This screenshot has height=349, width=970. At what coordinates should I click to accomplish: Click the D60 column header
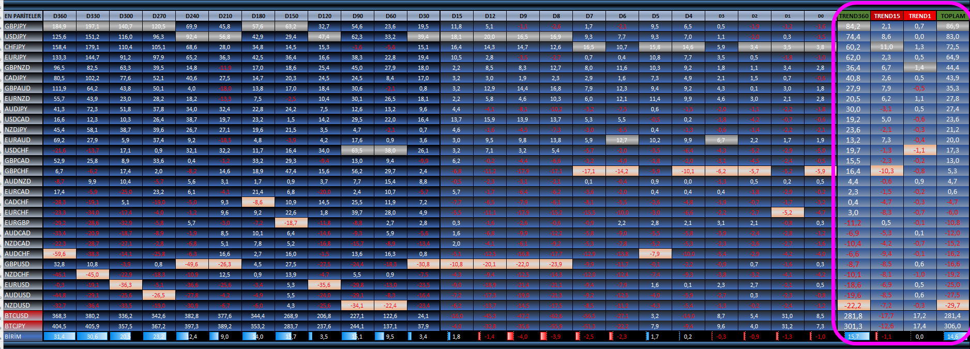click(390, 16)
